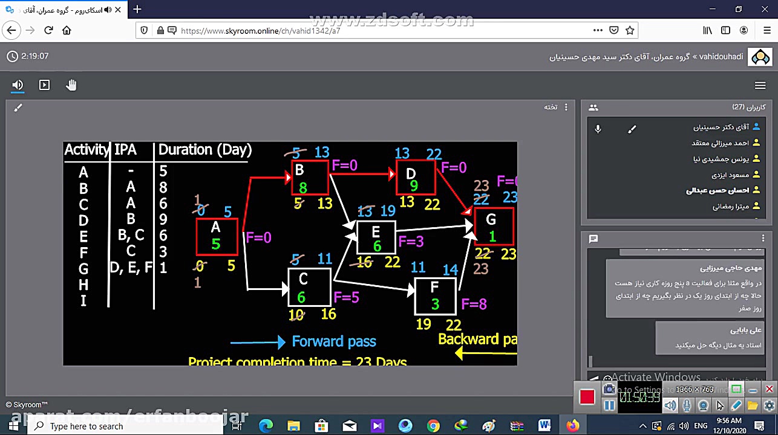The width and height of the screenshot is (778, 435).
Task: Open the chat panel three-dot options
Action: point(763,239)
